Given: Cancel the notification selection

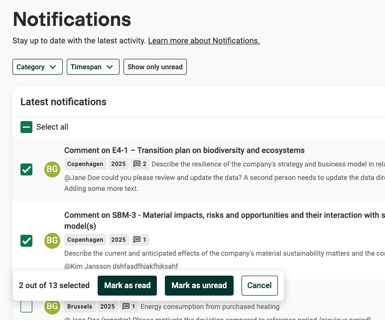Looking at the screenshot, I should pos(259,286).
